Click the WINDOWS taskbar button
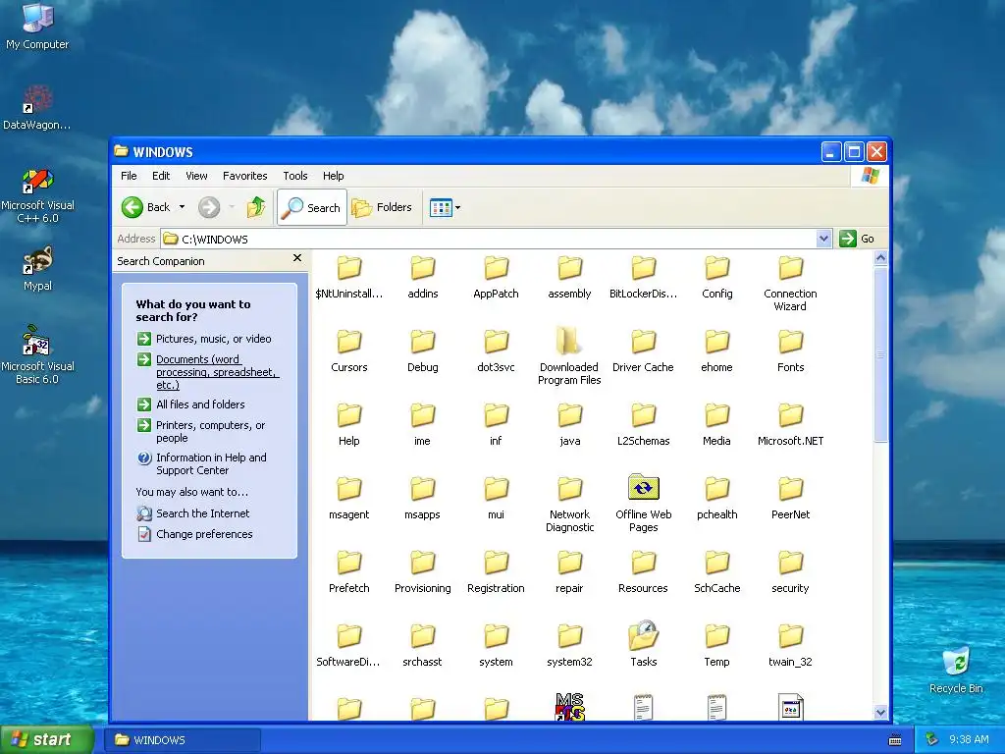The height and width of the screenshot is (754, 1005). tap(184, 740)
